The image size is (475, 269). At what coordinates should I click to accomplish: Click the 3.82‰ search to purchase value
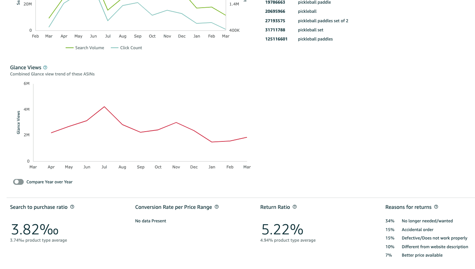click(35, 229)
